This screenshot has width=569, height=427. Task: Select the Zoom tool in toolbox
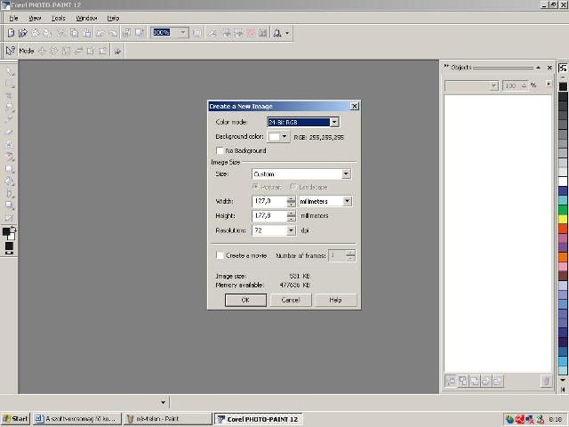pos(10,108)
